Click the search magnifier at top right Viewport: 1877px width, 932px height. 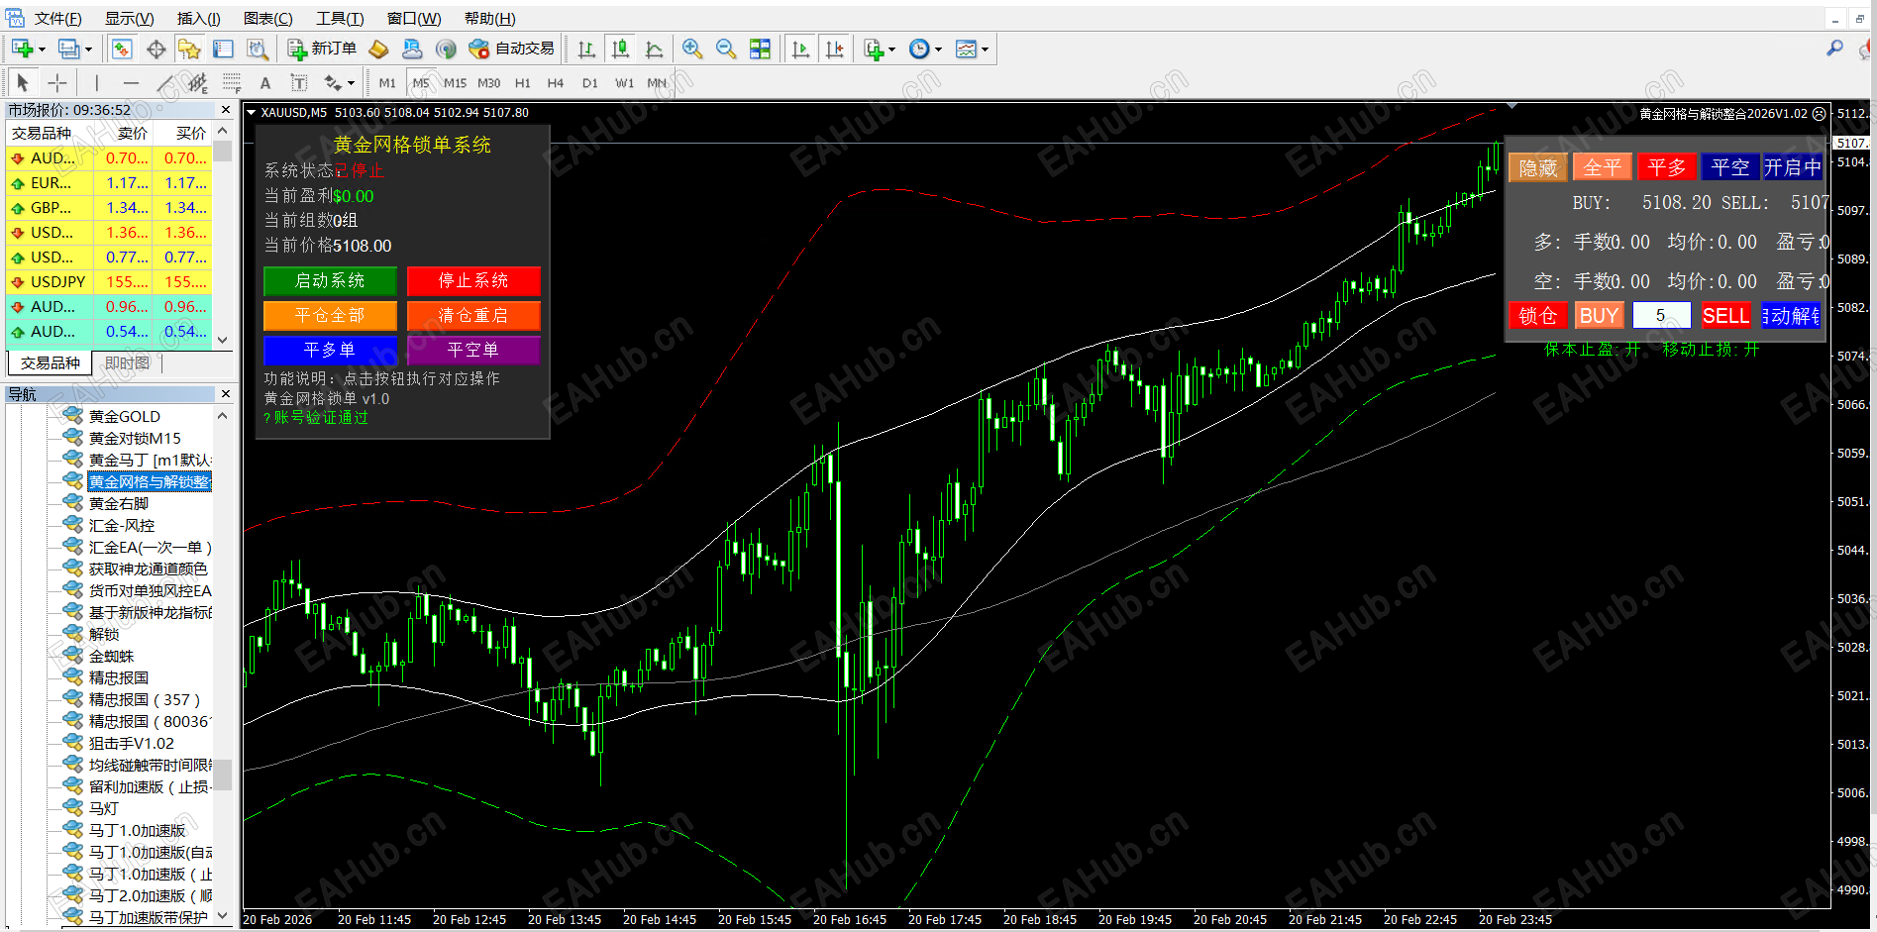click(x=1834, y=48)
